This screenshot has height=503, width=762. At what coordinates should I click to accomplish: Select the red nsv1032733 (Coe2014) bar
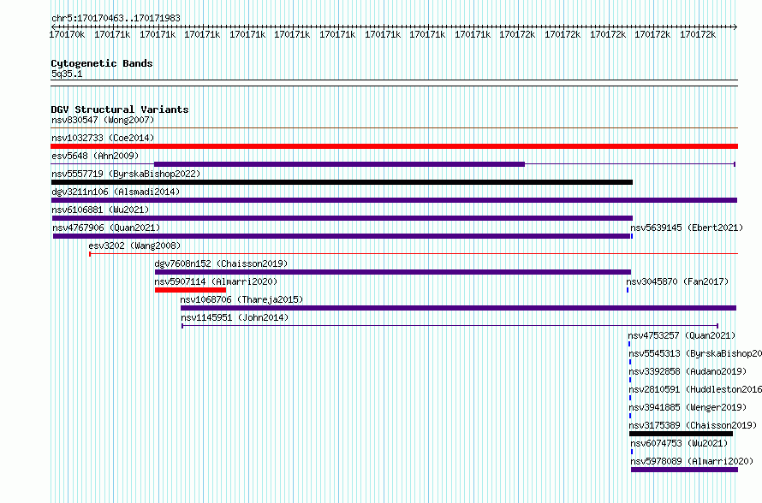(394, 146)
